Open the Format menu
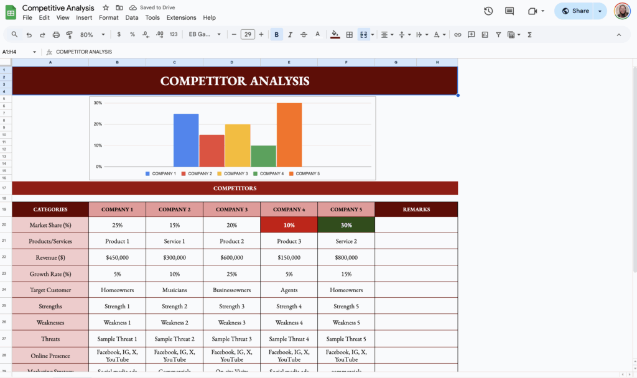The image size is (637, 378). [x=108, y=17]
